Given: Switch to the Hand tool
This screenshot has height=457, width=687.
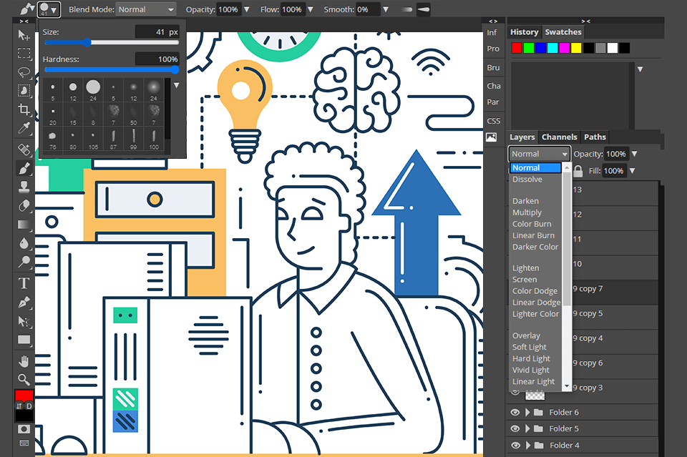Looking at the screenshot, I should pyautogui.click(x=24, y=360).
